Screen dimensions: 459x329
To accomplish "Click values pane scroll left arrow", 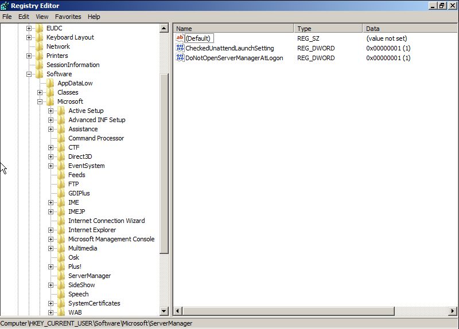I will click(x=178, y=311).
